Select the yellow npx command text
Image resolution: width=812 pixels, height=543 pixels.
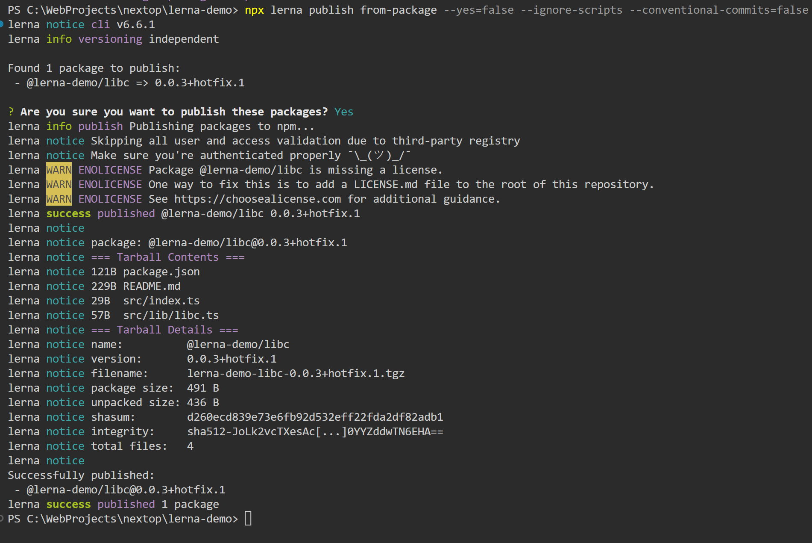254,9
